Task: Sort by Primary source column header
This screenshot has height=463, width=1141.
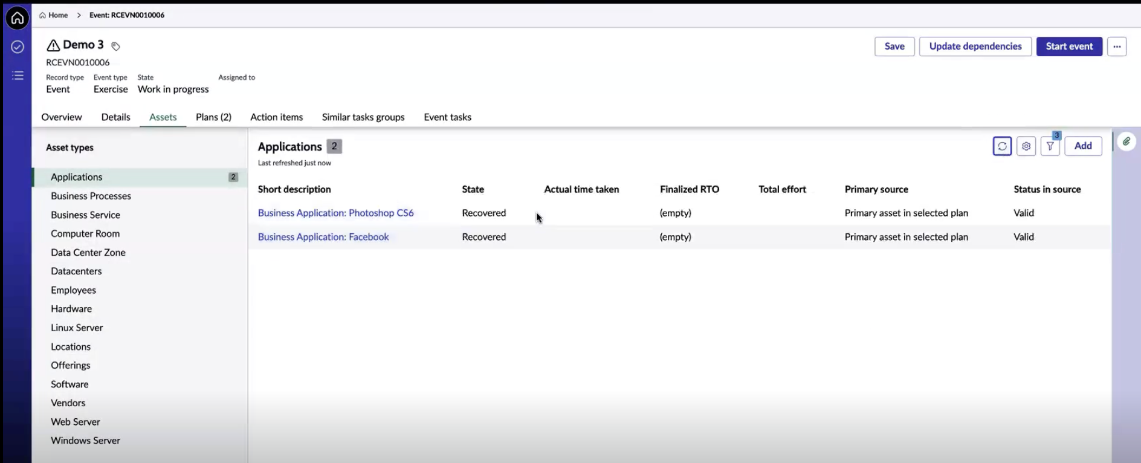Action: point(876,189)
